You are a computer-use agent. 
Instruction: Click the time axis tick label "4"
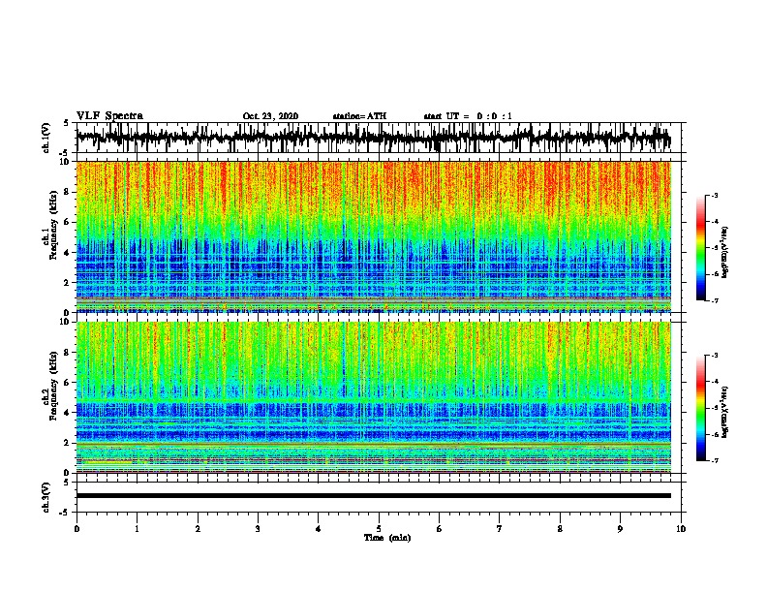tap(319, 529)
